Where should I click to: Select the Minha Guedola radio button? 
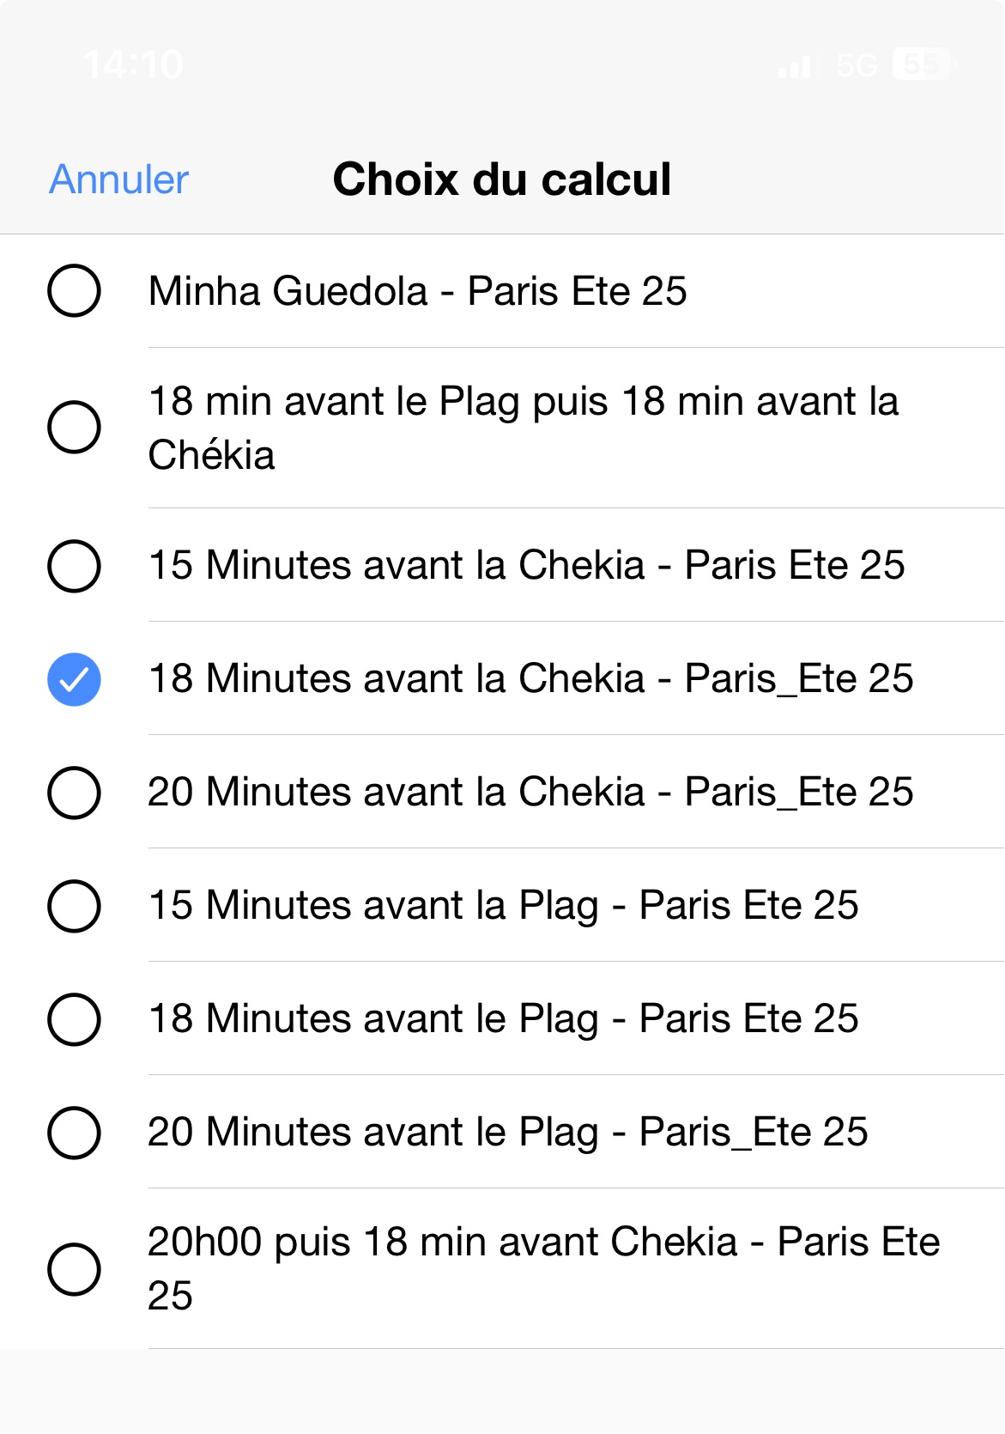(74, 290)
